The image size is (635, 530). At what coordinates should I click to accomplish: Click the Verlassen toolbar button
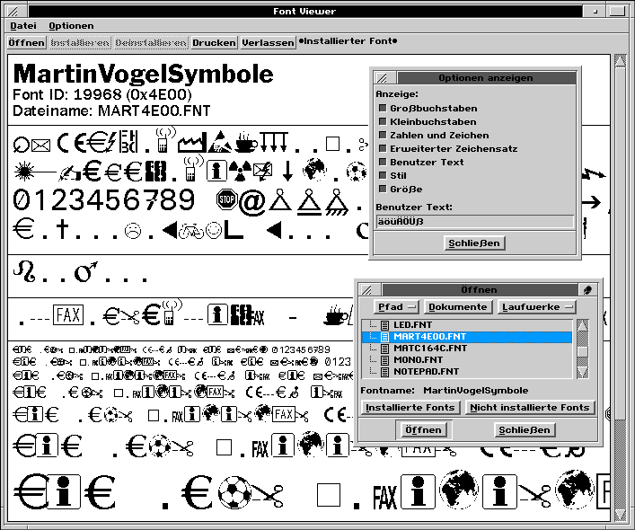point(268,42)
